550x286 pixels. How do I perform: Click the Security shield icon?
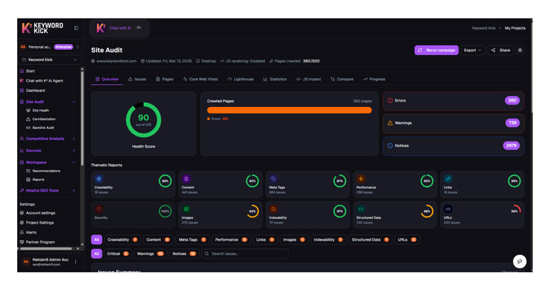[x=99, y=209]
